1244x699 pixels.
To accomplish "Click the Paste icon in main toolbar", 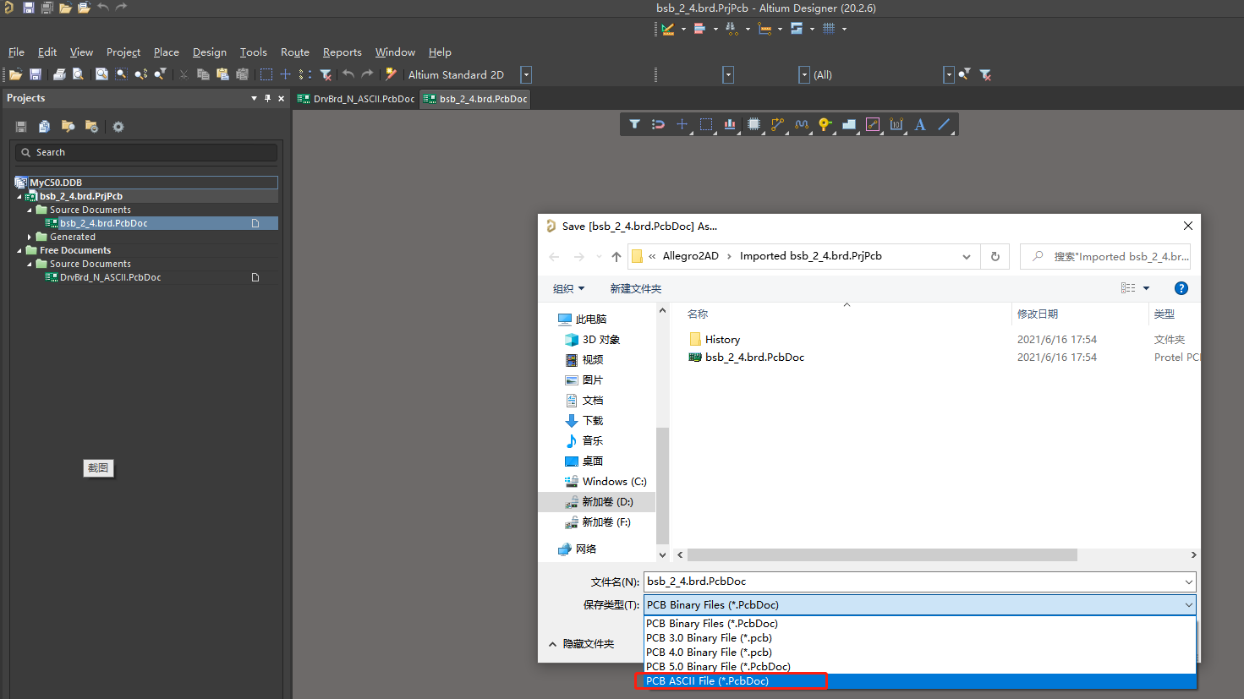I will 222,74.
